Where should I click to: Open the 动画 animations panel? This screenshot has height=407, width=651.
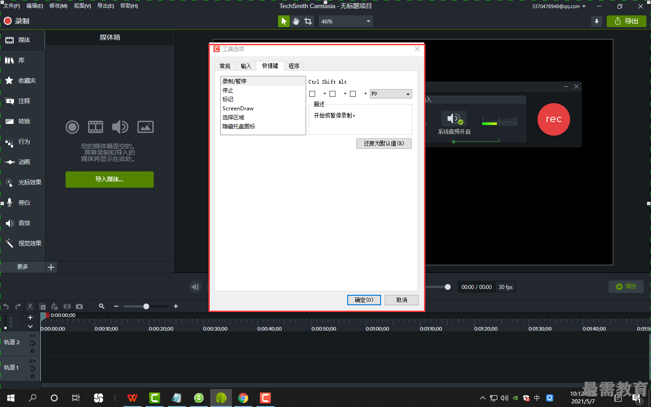pyautogui.click(x=23, y=162)
